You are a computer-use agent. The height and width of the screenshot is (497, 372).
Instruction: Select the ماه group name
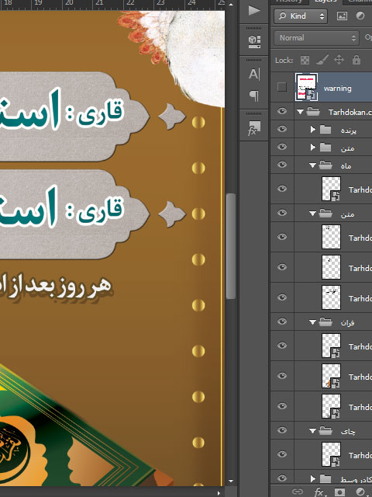click(x=346, y=165)
